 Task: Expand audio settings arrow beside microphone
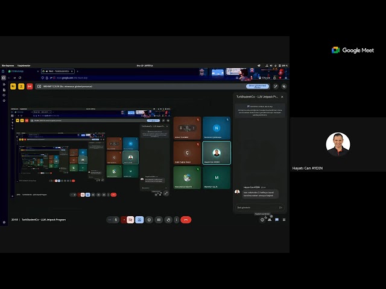coord(110,220)
